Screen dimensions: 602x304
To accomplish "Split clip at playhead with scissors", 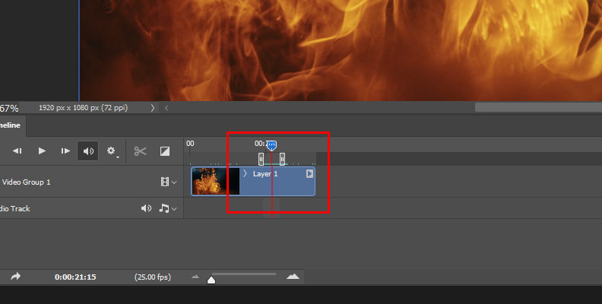I will click(140, 151).
